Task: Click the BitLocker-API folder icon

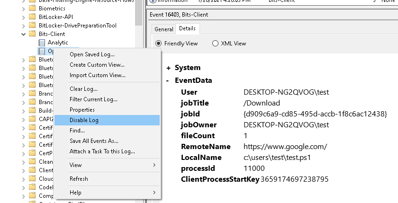Action: 32,17
